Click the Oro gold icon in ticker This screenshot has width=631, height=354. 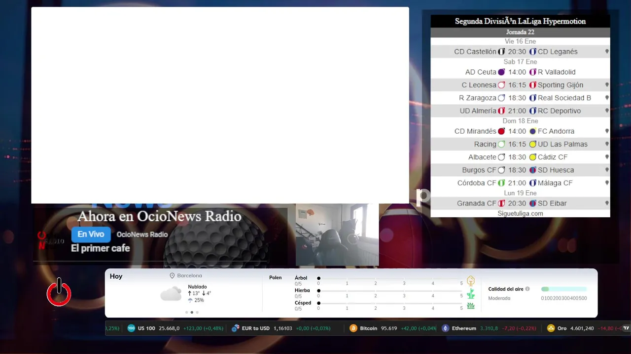(x=551, y=328)
